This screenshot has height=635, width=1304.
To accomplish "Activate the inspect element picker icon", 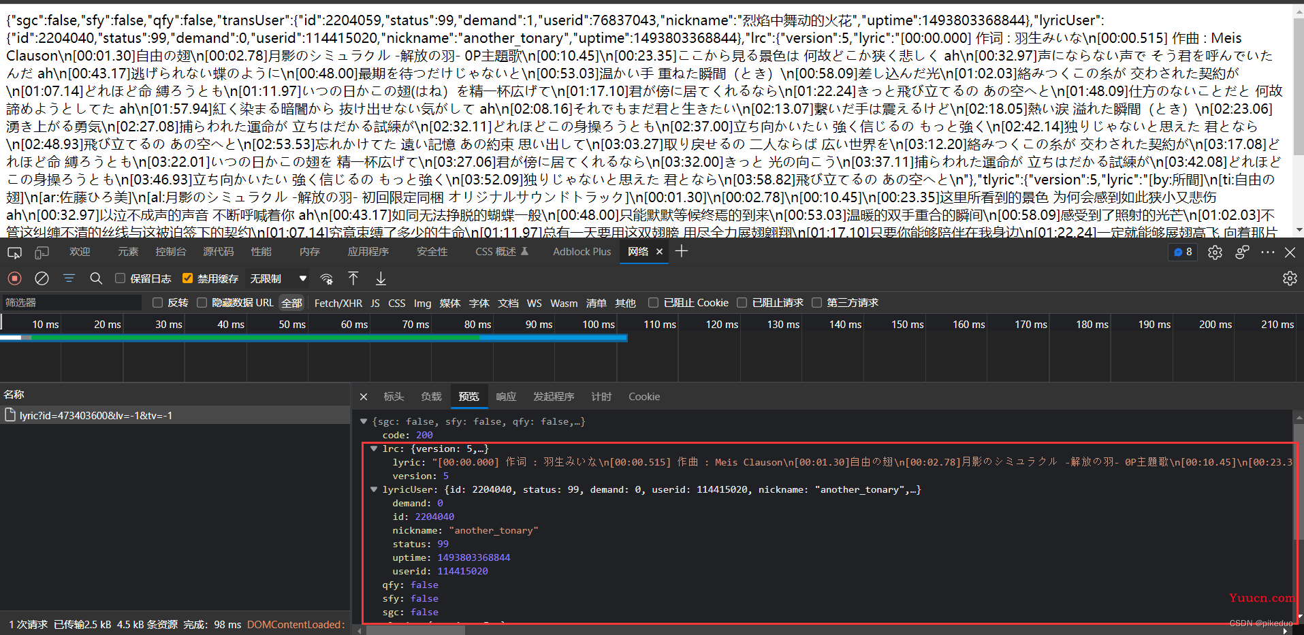I will click(x=14, y=253).
